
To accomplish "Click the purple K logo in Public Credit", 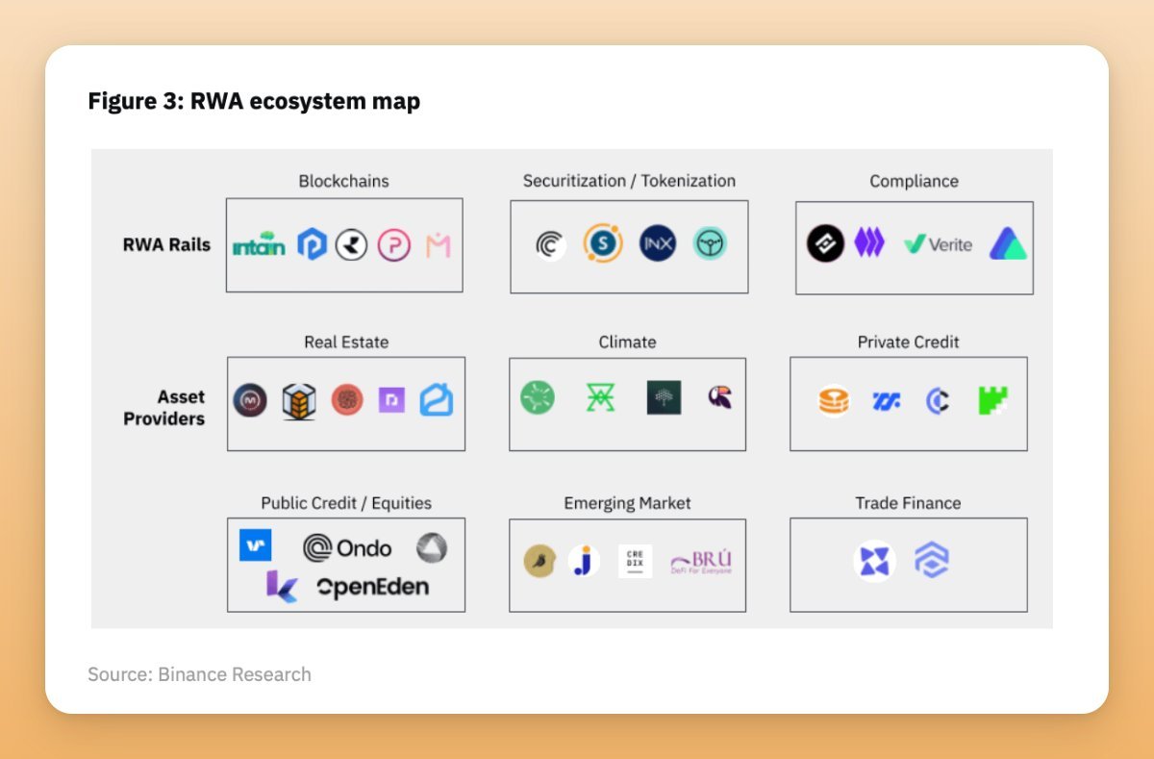I will point(282,587).
